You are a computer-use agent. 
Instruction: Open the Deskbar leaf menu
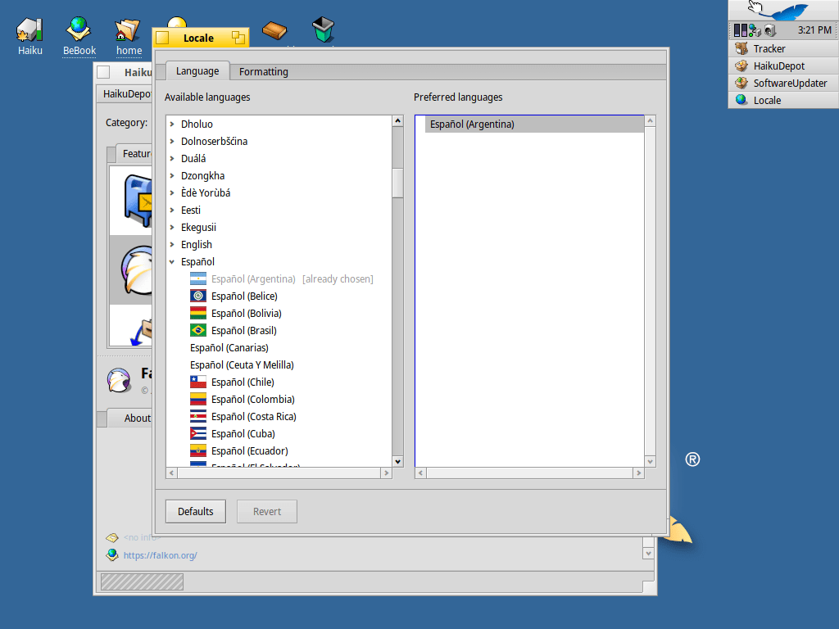pos(784,10)
